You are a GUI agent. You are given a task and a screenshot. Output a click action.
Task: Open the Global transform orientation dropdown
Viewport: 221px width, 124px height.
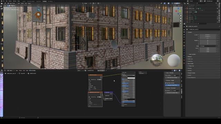coord(86,3)
